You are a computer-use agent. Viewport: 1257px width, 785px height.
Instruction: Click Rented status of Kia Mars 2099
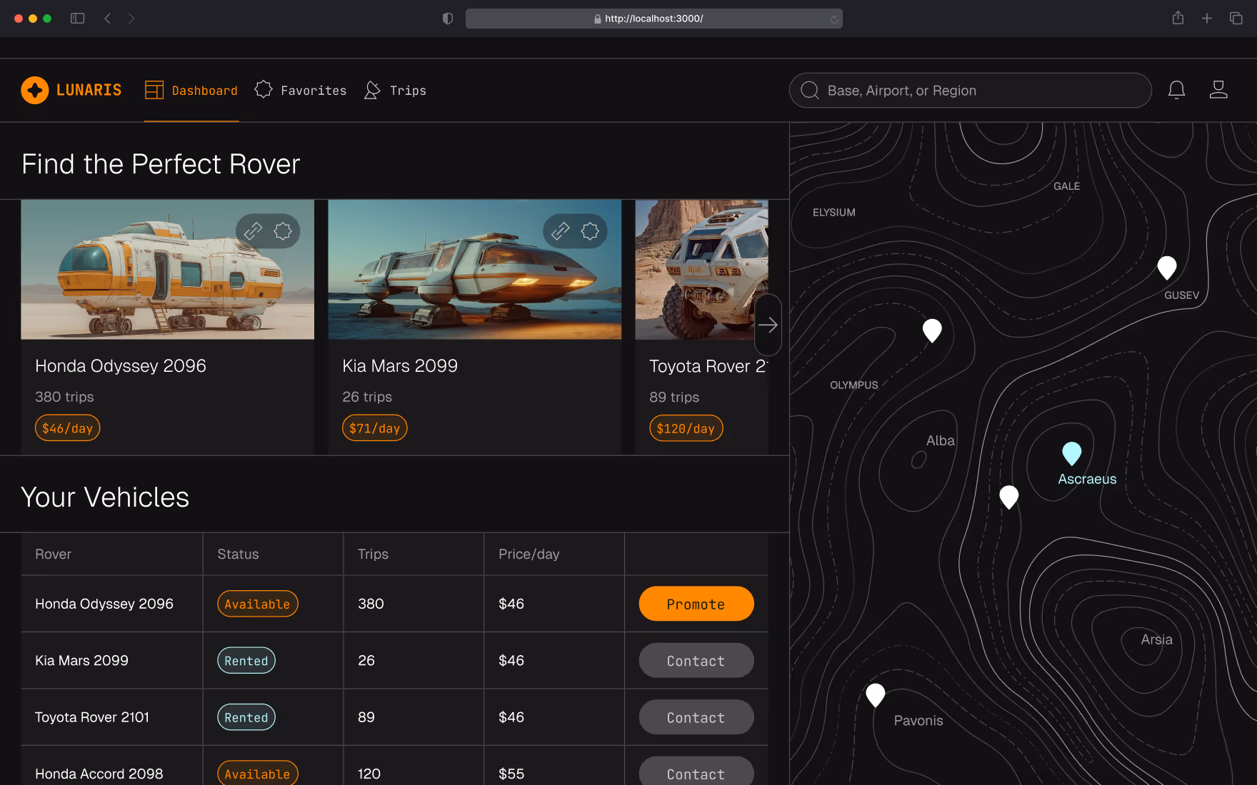[x=246, y=661]
